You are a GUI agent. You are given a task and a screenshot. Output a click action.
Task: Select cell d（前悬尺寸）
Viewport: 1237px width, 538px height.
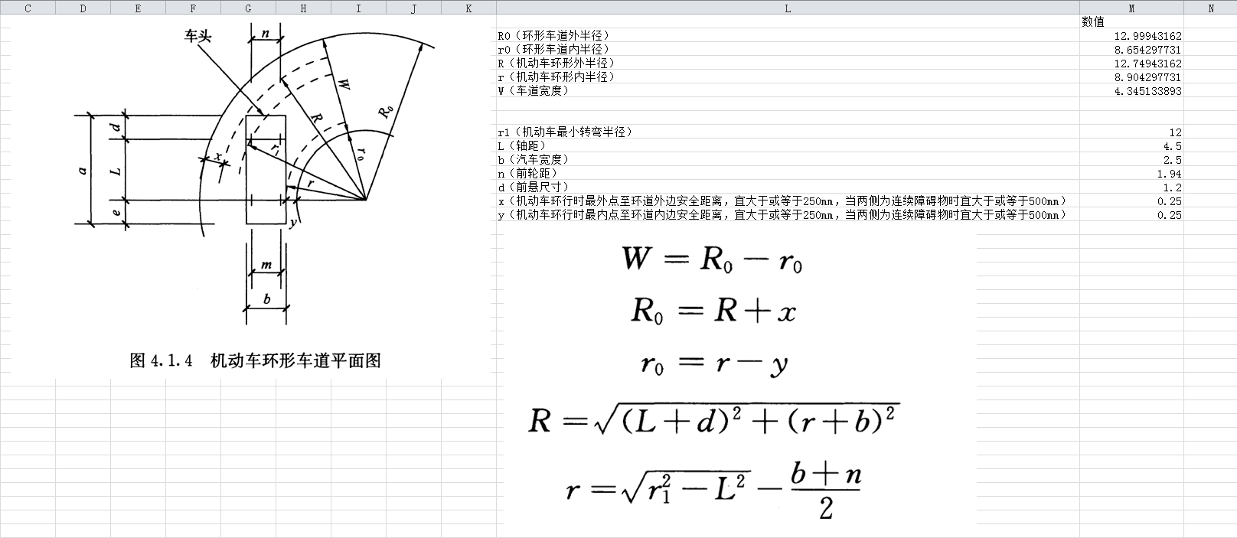788,187
